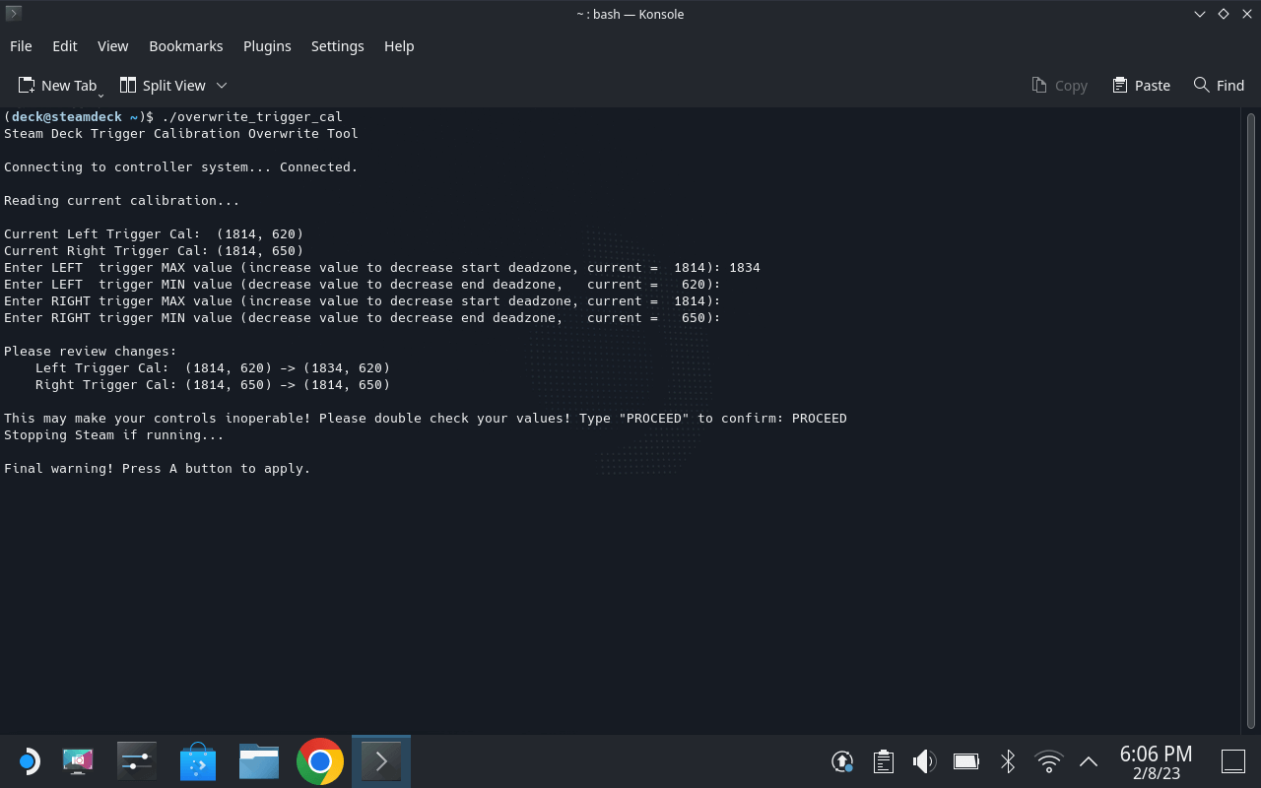This screenshot has height=788, width=1261.
Task: Open the Discover store from taskbar
Action: point(198,761)
